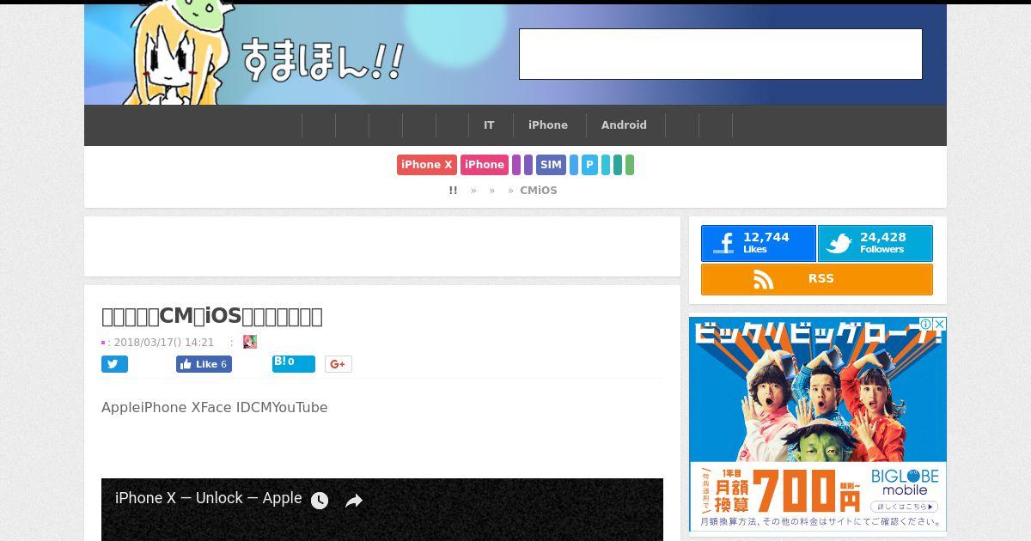Click the video title iPhone X — Unlock — Apple

click(209, 498)
